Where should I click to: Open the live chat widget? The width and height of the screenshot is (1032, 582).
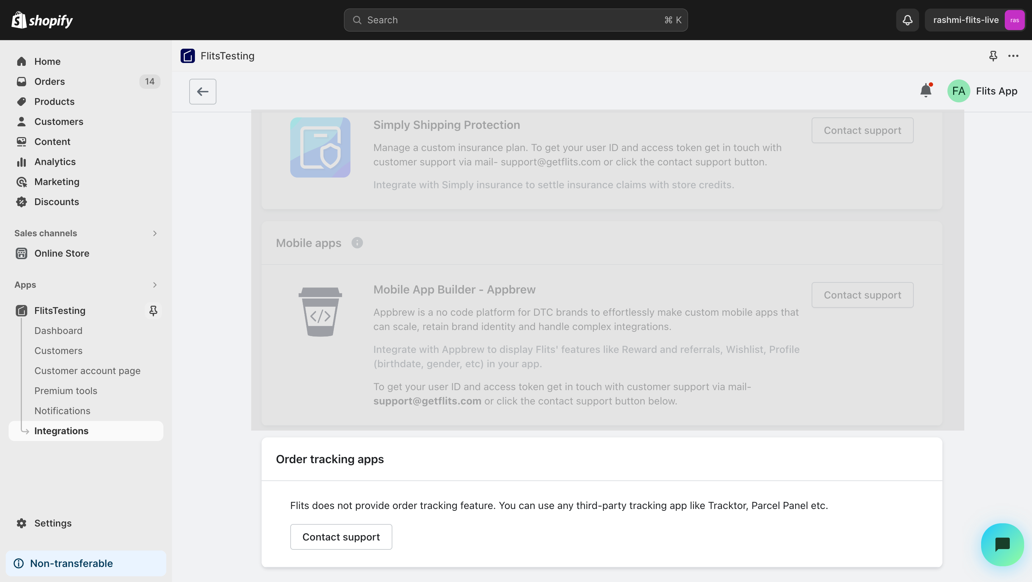[1002, 544]
